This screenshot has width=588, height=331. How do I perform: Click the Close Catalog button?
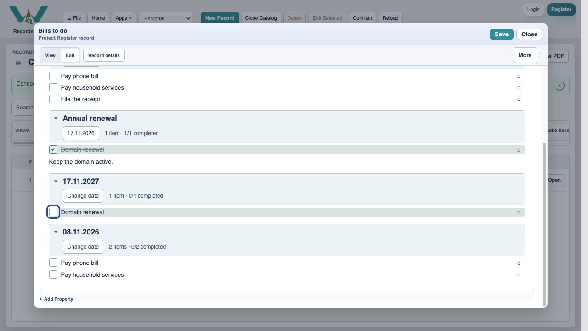pyautogui.click(x=261, y=18)
